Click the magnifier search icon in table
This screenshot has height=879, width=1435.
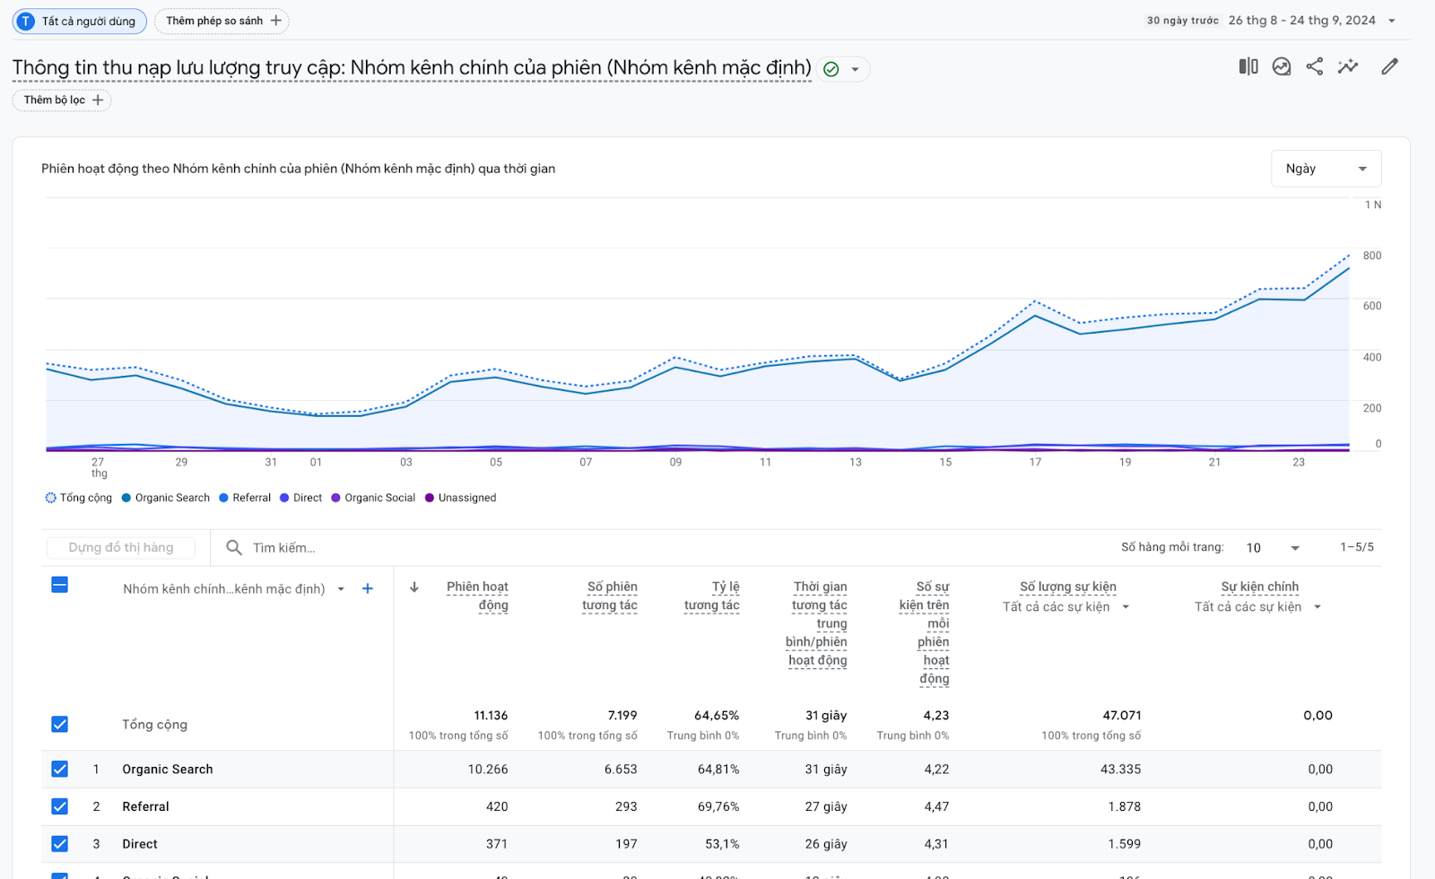[234, 547]
